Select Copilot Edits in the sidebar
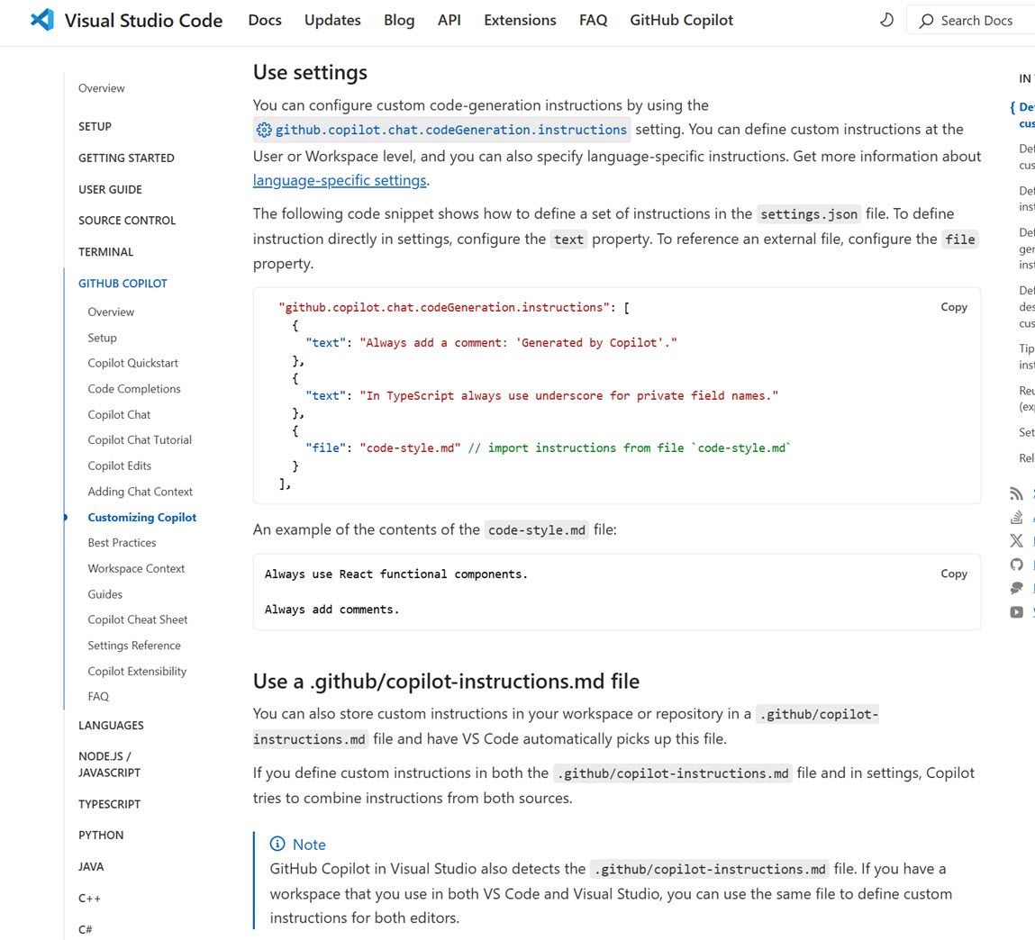The width and height of the screenshot is (1035, 940). click(x=119, y=465)
